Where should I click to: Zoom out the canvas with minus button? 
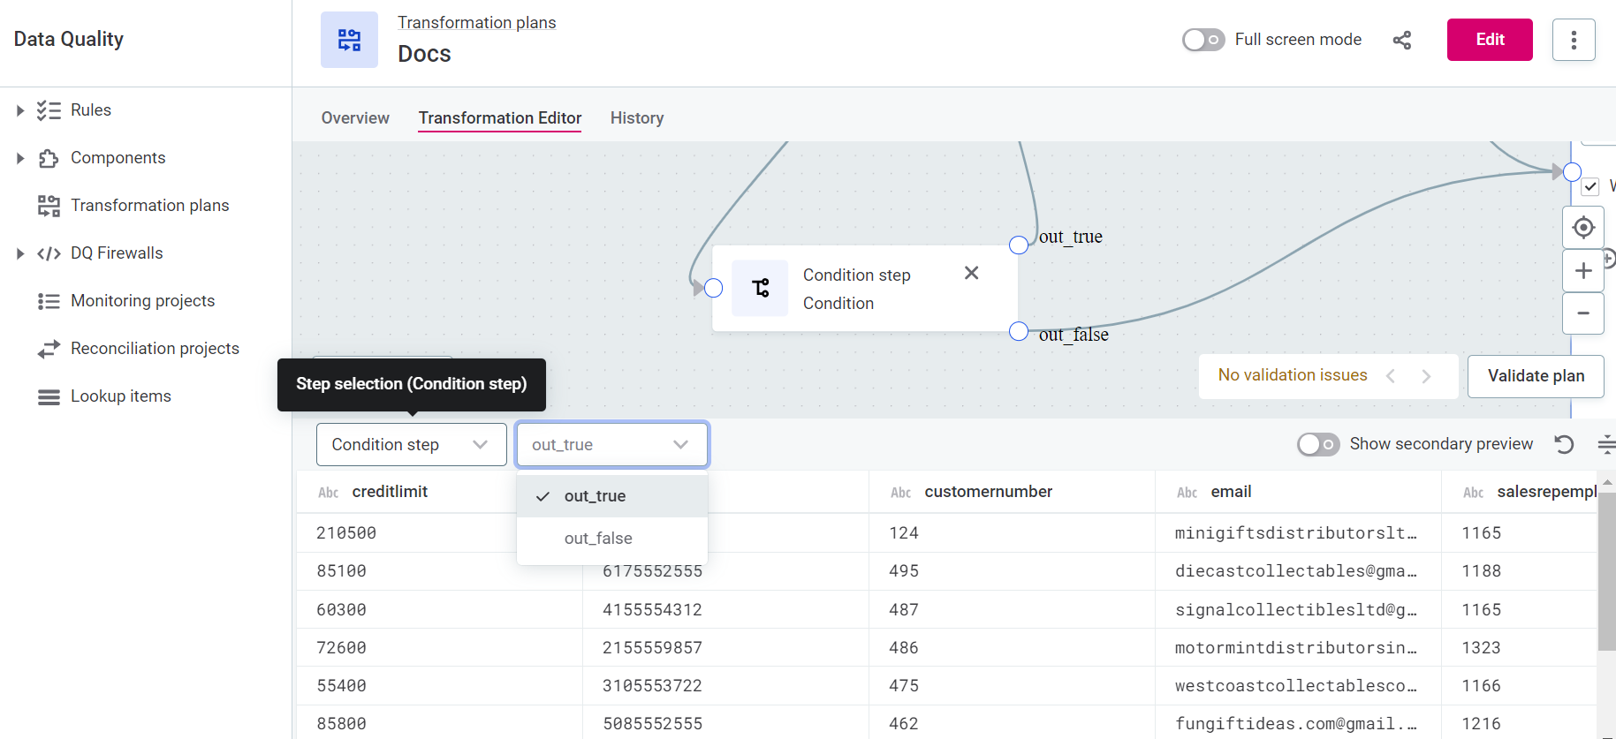(1582, 313)
